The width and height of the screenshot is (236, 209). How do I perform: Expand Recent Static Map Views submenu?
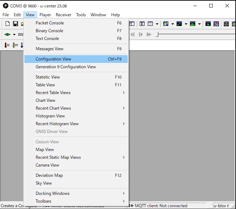click(76, 157)
